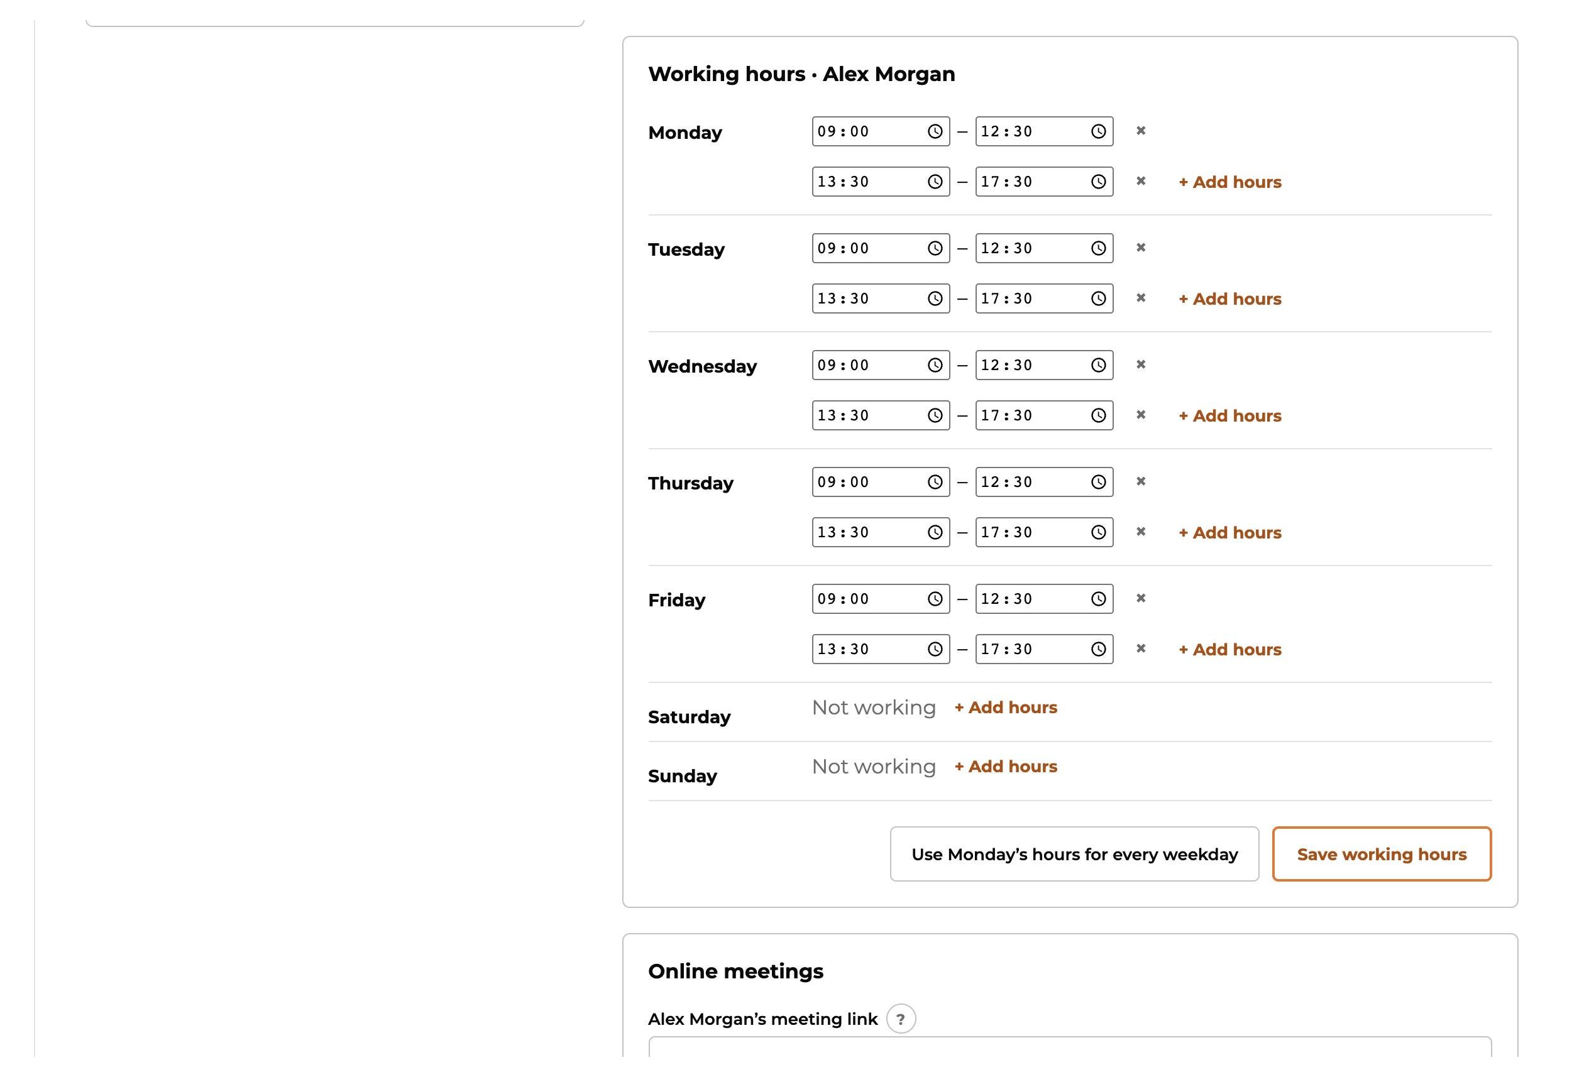Viewport: 1589px width, 1077px height.
Task: Delete Thursday's first time range
Action: (1140, 481)
